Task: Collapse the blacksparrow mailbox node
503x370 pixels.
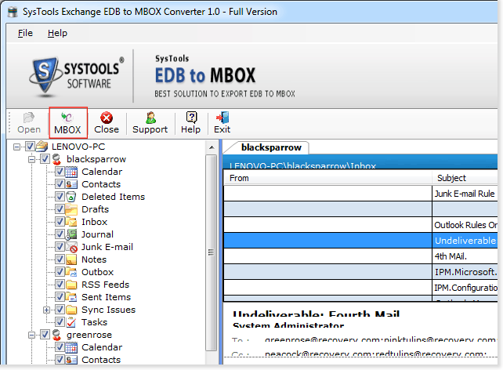Action: point(32,159)
